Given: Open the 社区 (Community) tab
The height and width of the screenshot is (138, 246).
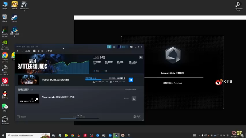Looking at the screenshot, I should tap(41, 51).
